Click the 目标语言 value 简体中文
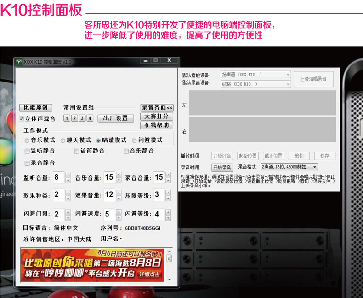Screen dimensions: 363x298 66,228
